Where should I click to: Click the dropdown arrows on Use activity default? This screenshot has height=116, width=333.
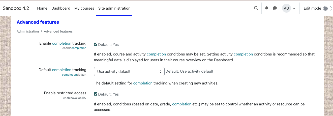(160, 72)
